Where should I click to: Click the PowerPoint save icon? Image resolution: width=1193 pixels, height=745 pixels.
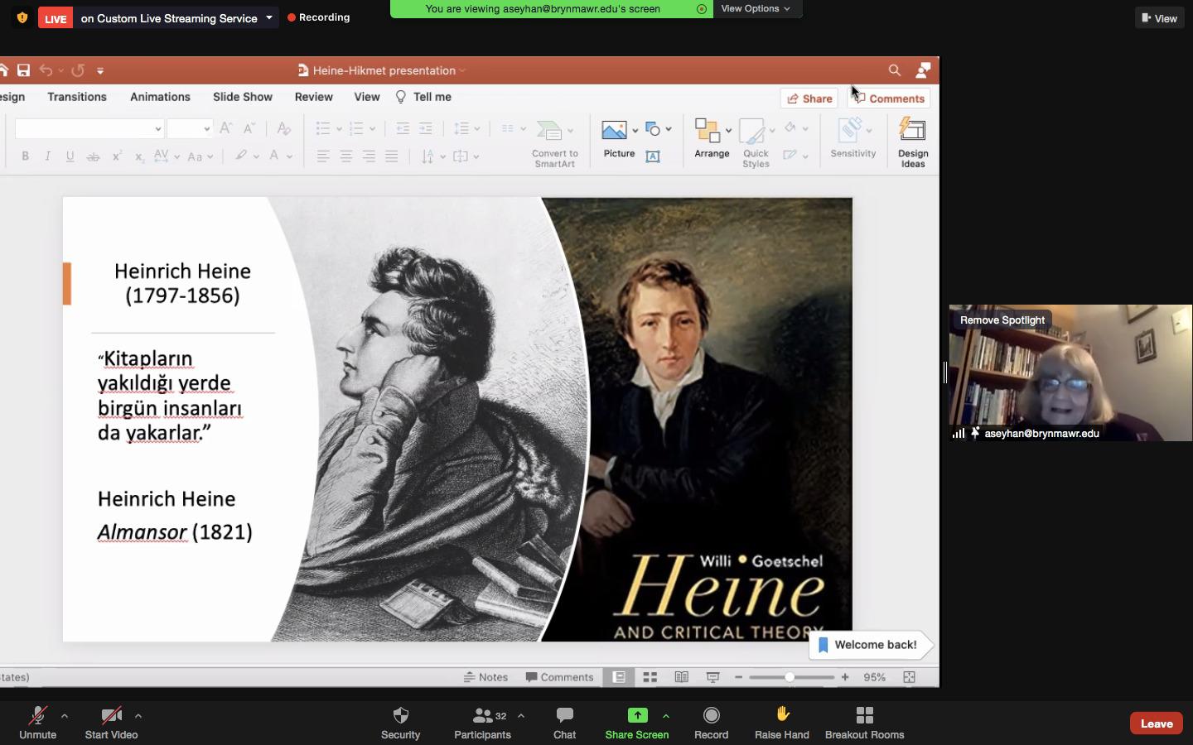point(23,70)
